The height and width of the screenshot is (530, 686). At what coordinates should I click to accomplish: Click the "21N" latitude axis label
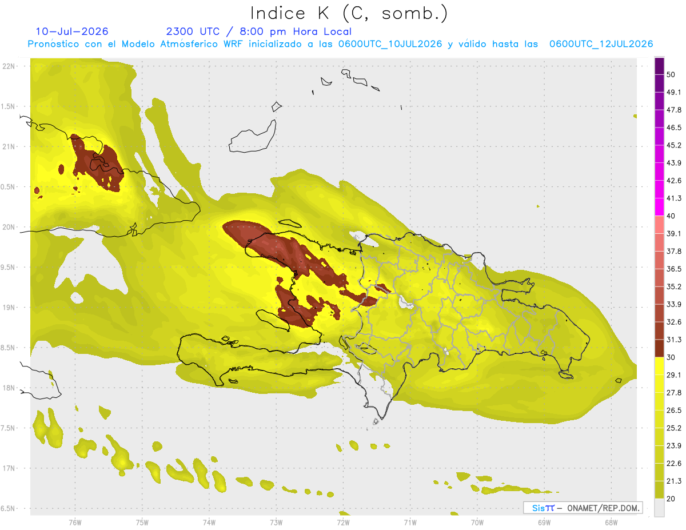[x=10, y=146]
